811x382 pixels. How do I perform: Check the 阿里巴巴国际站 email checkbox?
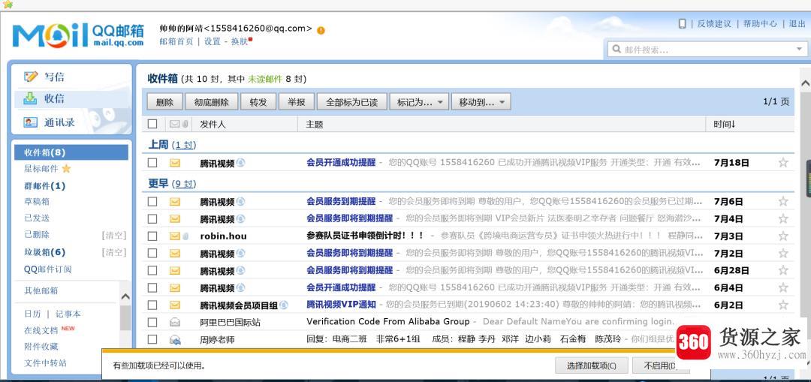point(152,322)
